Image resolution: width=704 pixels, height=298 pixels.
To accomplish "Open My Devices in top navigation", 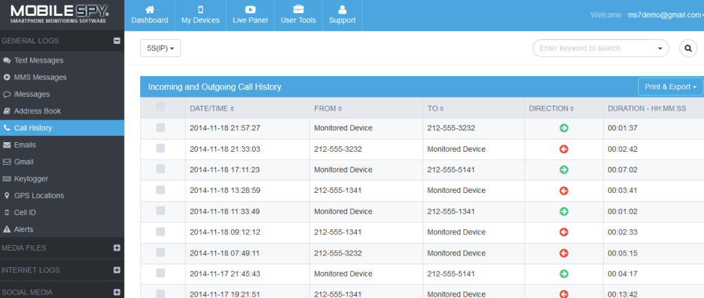I will [x=200, y=15].
